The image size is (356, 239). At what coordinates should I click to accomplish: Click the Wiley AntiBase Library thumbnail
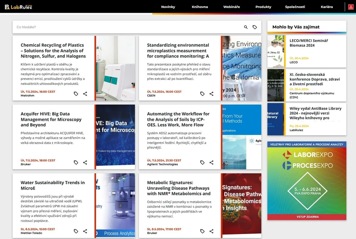(x=276, y=119)
